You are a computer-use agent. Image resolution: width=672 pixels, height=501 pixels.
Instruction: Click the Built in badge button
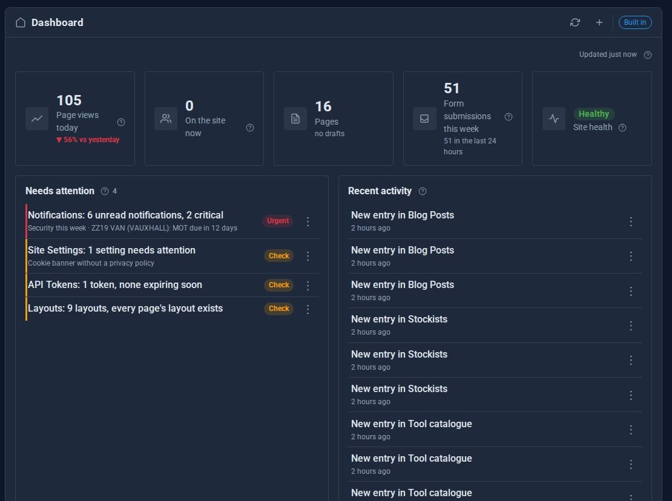(x=634, y=22)
